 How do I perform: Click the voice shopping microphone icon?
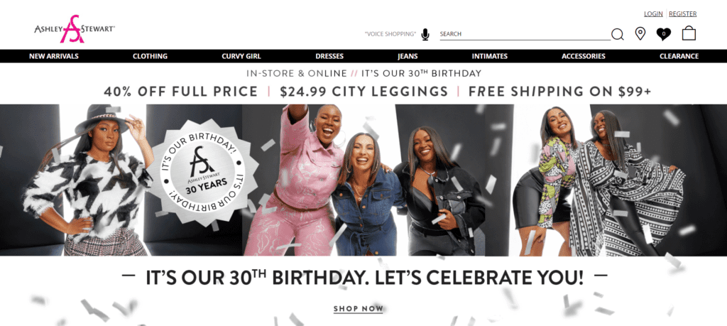coord(425,34)
